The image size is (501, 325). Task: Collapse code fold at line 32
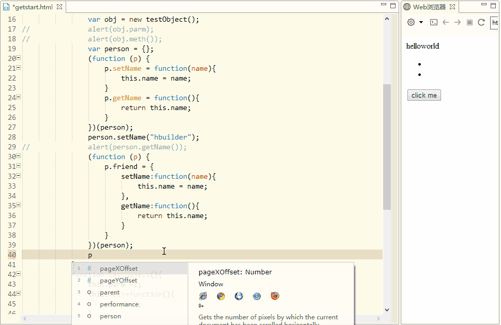coord(19,176)
